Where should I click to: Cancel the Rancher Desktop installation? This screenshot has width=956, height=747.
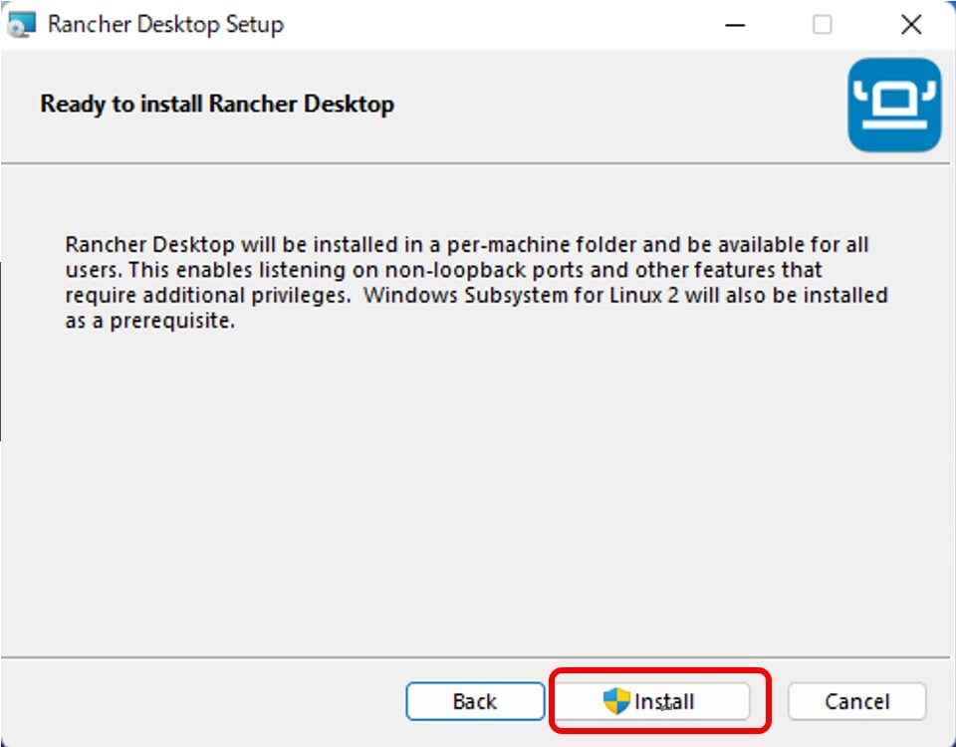[856, 701]
